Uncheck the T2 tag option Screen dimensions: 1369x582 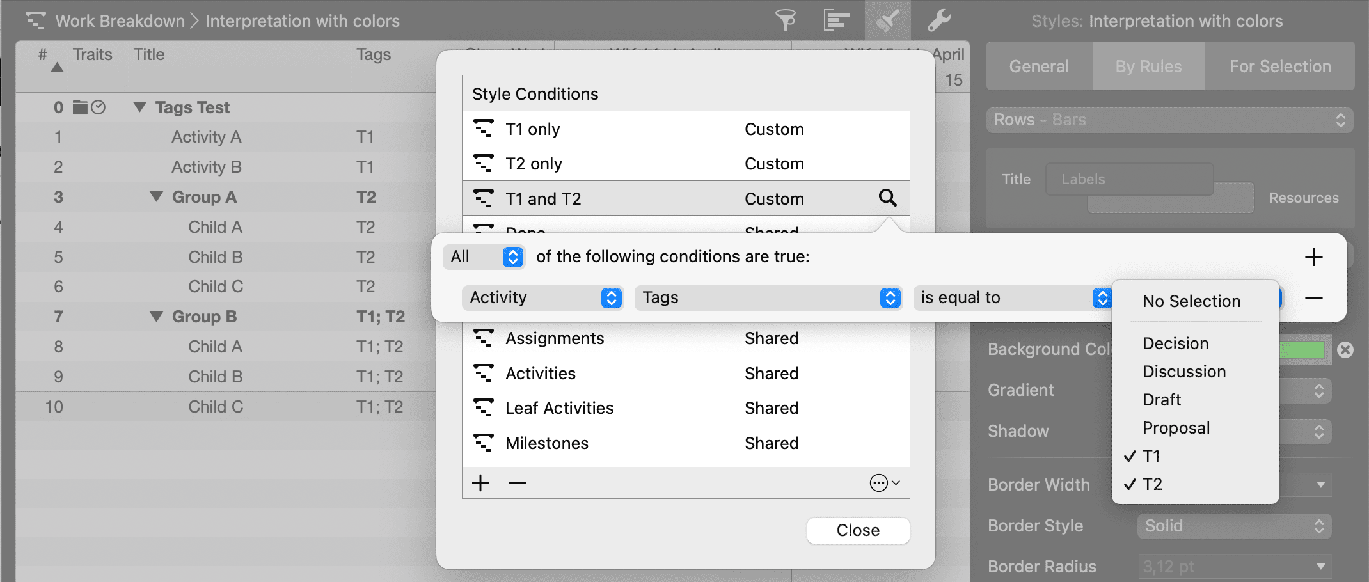(1152, 484)
